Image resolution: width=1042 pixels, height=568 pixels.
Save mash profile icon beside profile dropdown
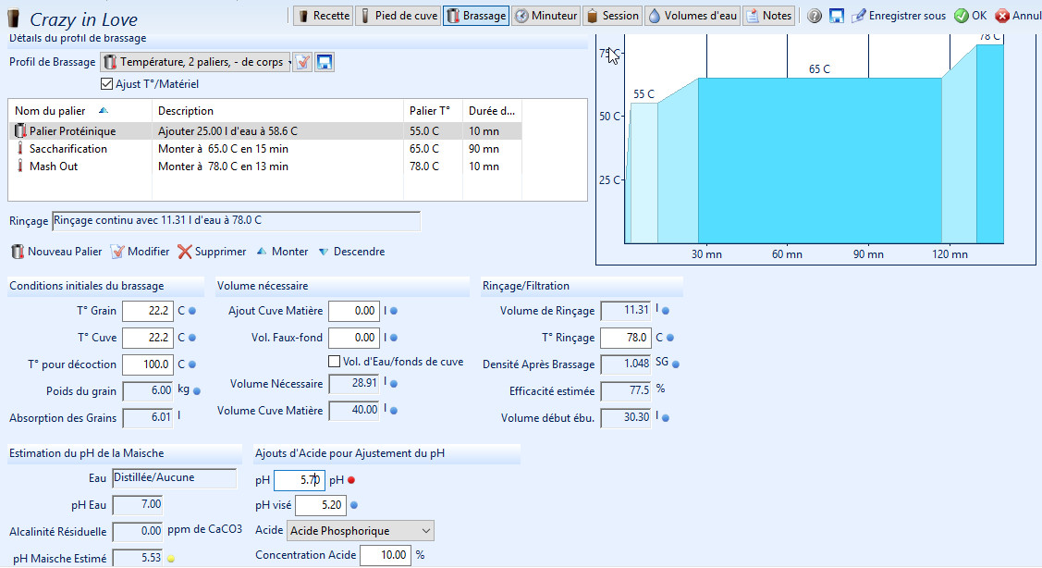tap(325, 62)
